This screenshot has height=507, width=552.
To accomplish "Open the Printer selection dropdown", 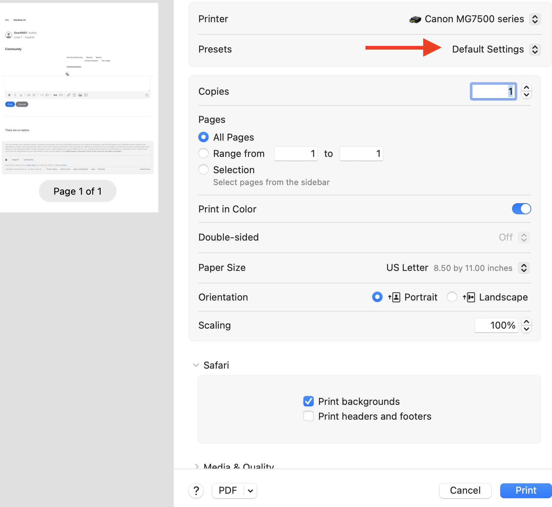I will point(535,19).
